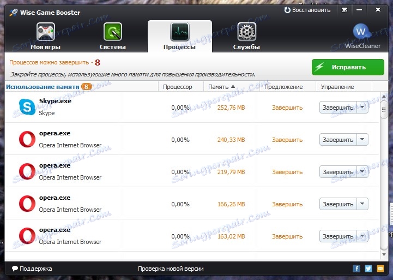Image resolution: width=393 pixels, height=280 pixels.
Task: Click orange Завершить suggestion in 219,79 MB row
Action: [x=287, y=172]
